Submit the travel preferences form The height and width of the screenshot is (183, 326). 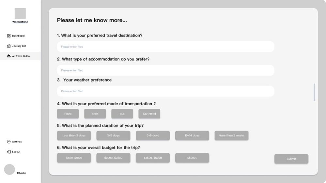(x=291, y=159)
